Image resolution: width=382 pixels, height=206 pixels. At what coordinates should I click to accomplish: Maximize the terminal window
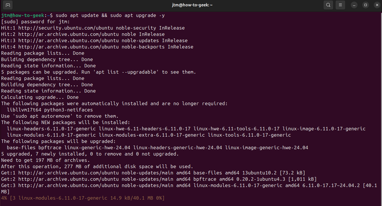click(365, 5)
